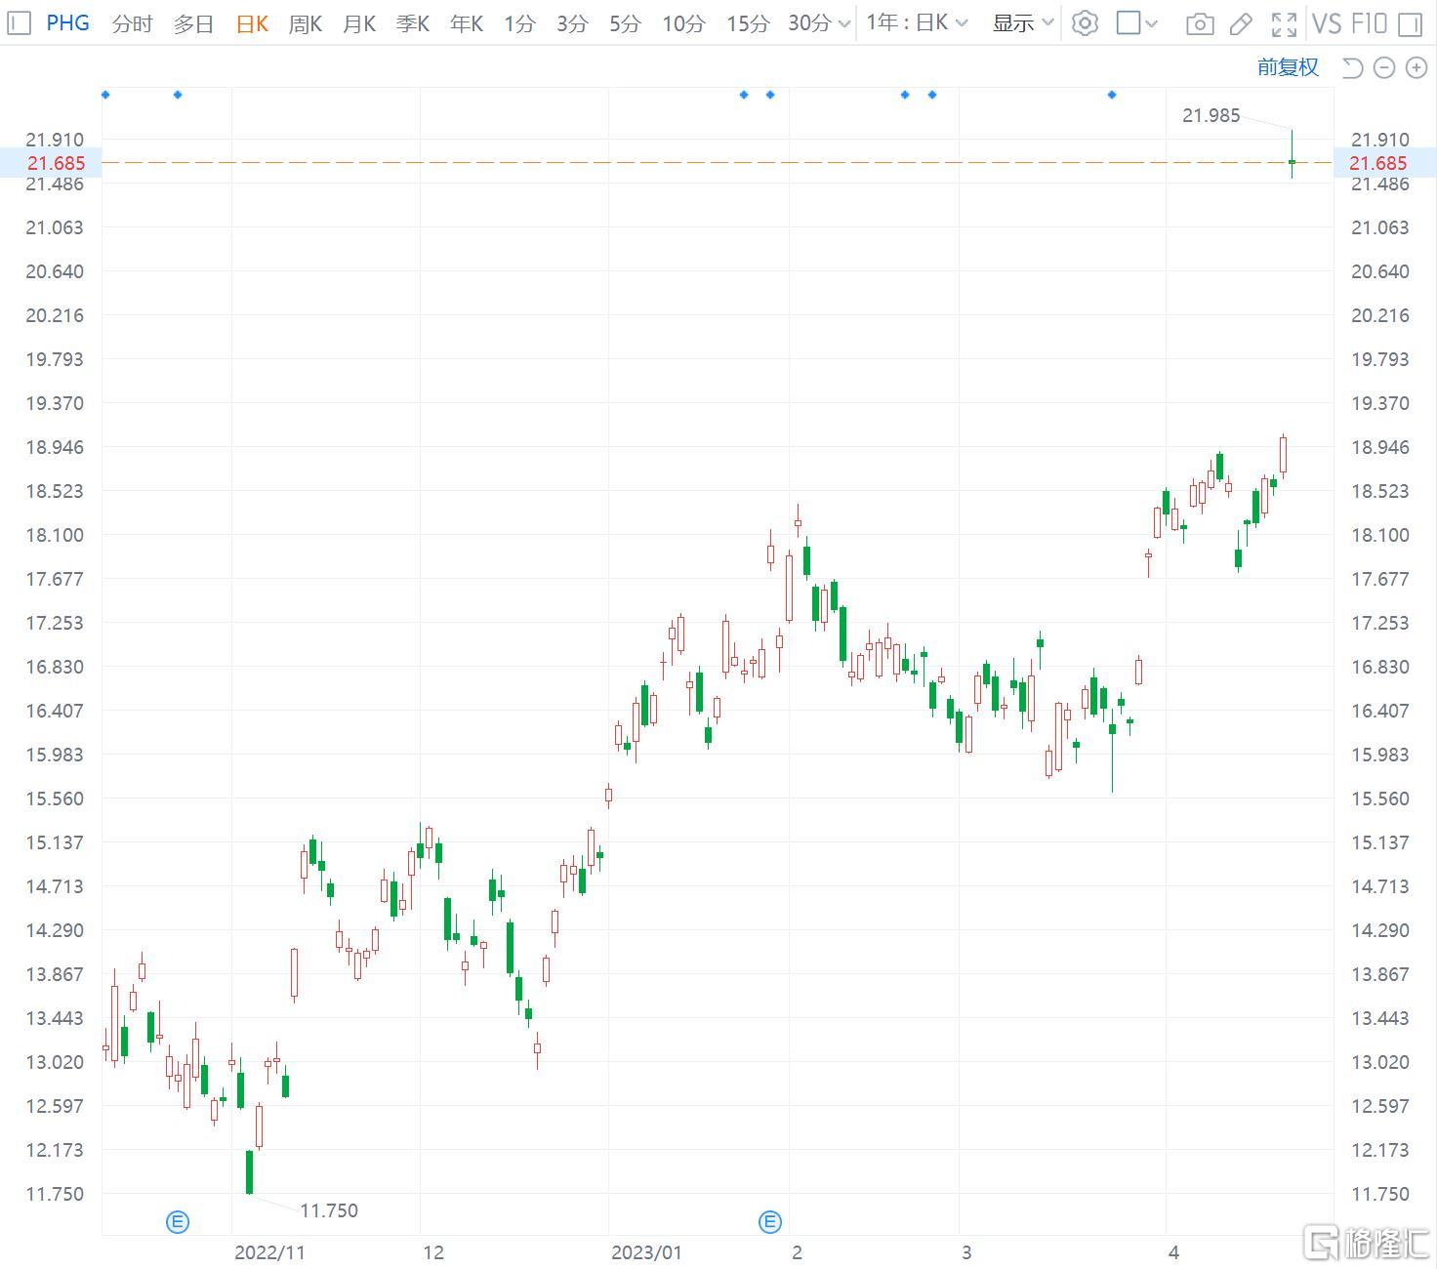This screenshot has width=1437, height=1269.
Task: Switch to 3分 minute chart
Action: click(x=572, y=23)
